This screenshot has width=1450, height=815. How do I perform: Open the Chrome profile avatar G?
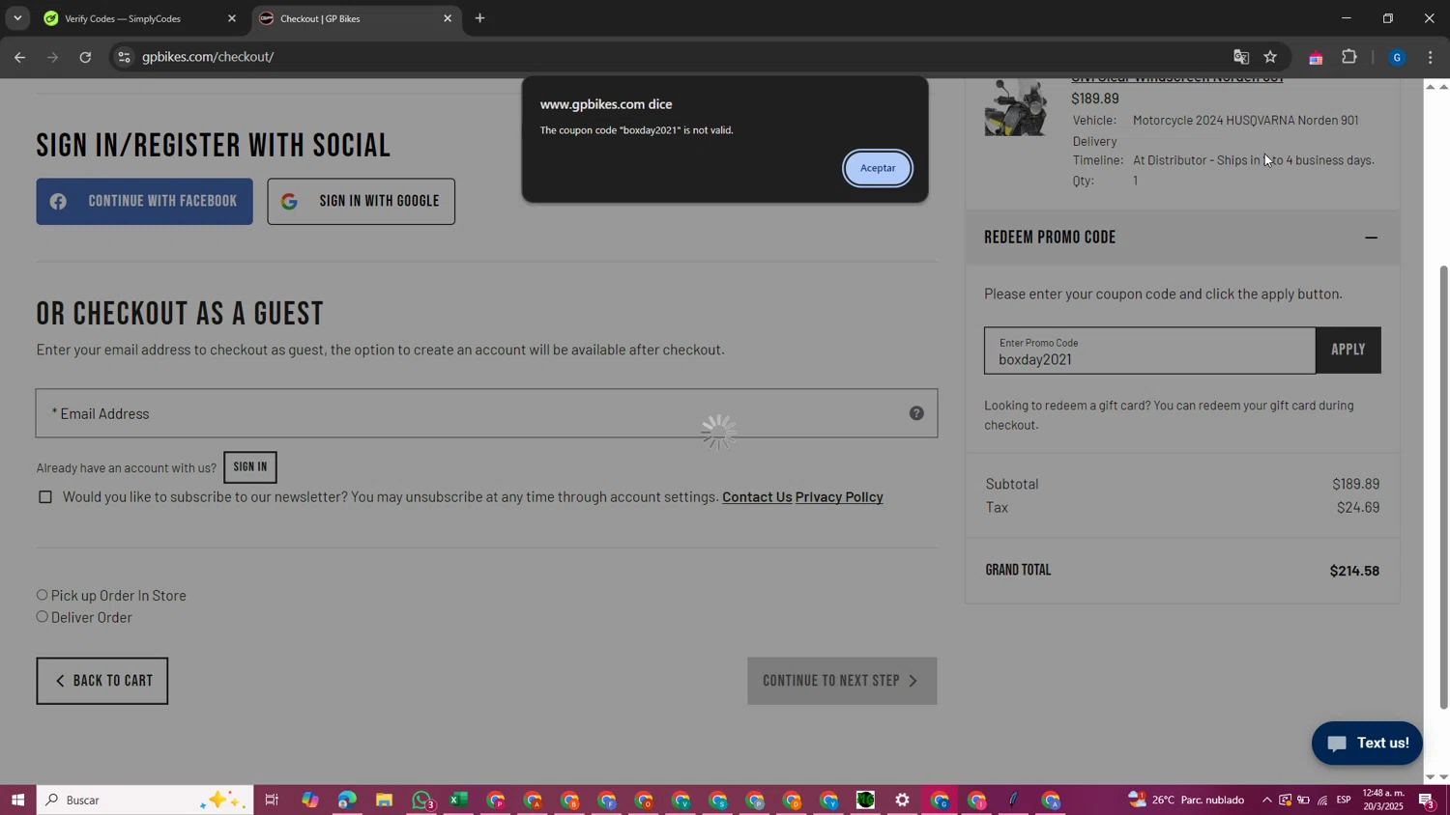coord(1397,58)
